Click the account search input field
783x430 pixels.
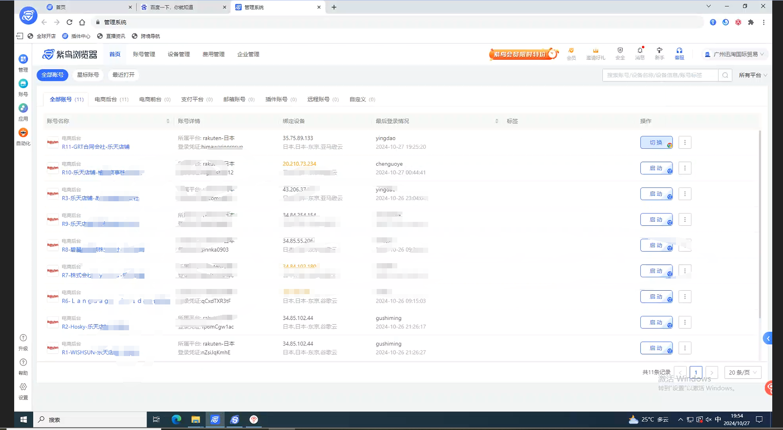pos(660,75)
